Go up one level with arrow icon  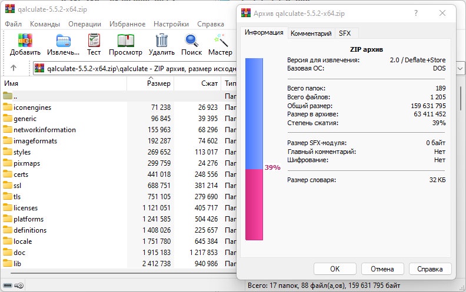pyautogui.click(x=14, y=68)
